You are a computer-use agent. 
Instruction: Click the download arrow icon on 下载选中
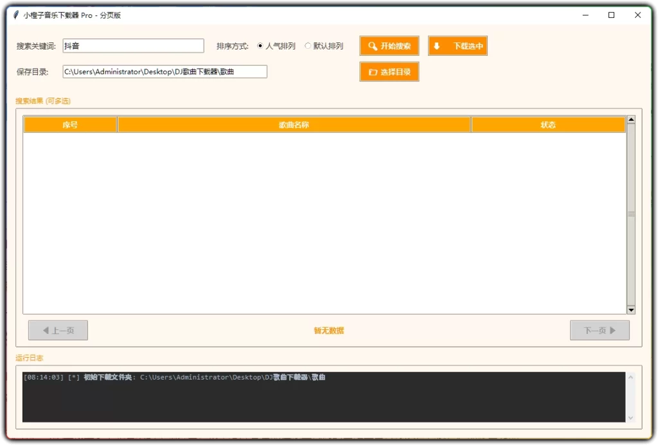click(x=436, y=46)
